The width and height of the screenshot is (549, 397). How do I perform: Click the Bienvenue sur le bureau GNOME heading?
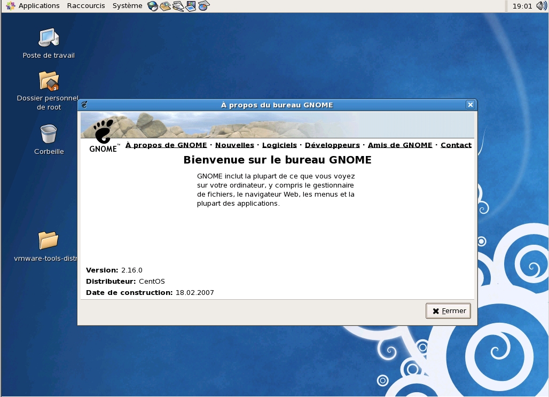[x=277, y=160]
